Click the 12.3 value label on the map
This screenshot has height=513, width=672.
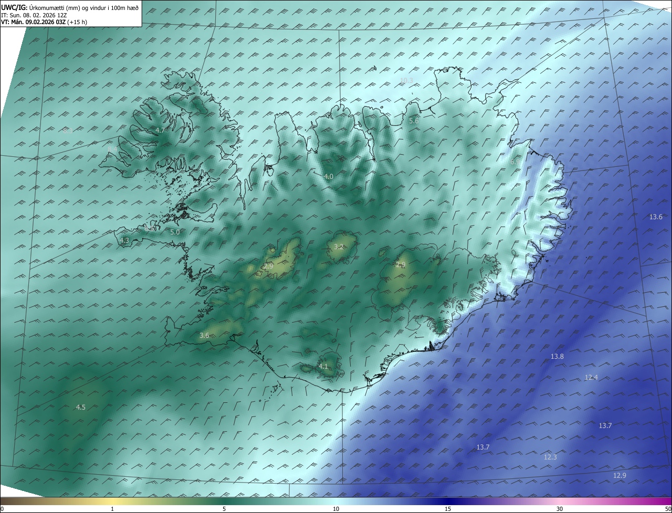550,457
